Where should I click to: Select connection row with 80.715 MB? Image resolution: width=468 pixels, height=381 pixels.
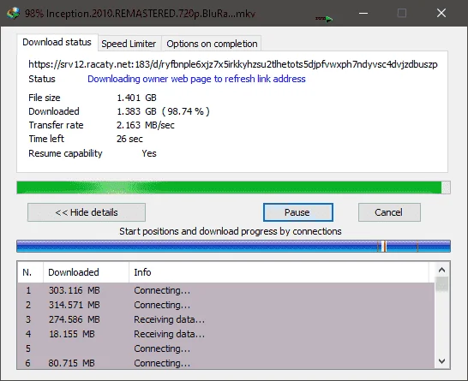click(x=226, y=363)
